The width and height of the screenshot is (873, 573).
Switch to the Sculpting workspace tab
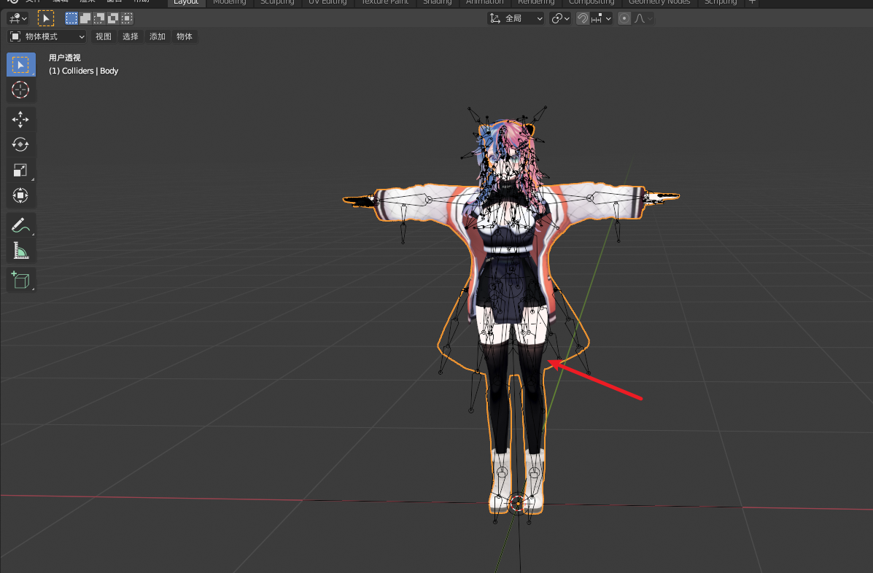(x=277, y=3)
